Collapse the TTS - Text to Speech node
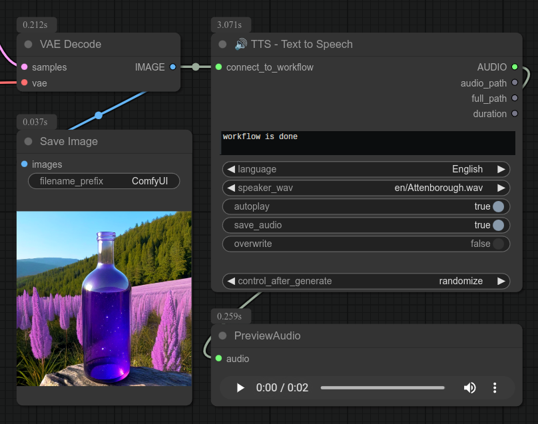 222,45
